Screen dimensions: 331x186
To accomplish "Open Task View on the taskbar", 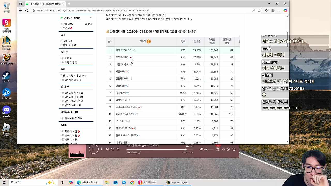I will tap(62, 182).
